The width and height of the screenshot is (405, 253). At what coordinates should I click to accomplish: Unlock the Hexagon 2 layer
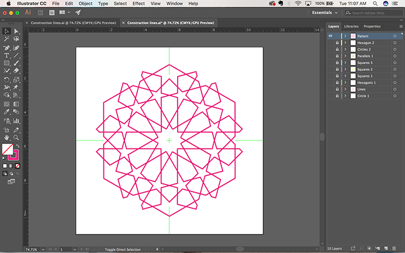[337, 43]
